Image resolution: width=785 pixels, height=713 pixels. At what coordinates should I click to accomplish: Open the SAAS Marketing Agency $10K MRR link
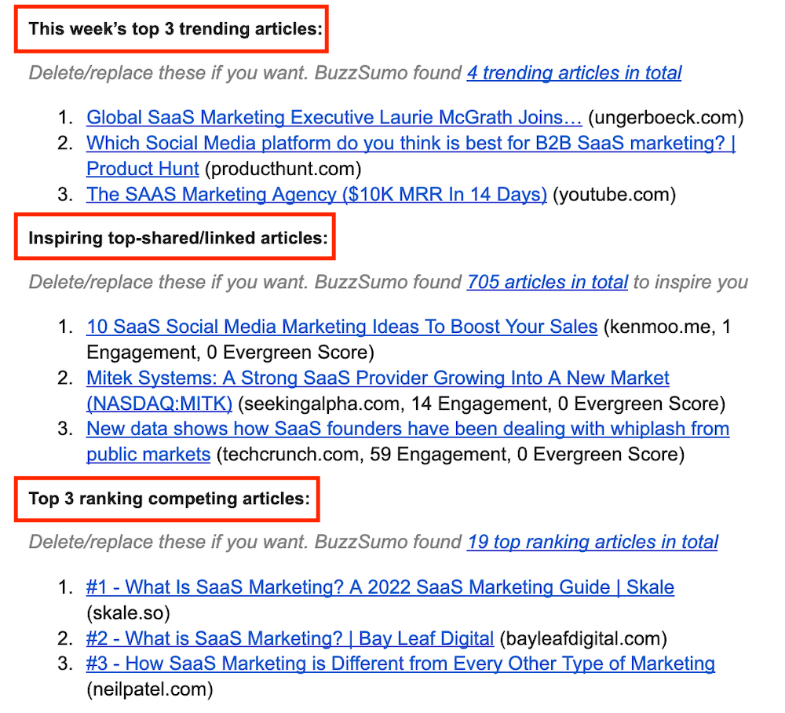[316, 194]
